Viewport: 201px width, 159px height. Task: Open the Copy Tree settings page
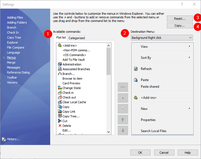[x=14, y=37]
